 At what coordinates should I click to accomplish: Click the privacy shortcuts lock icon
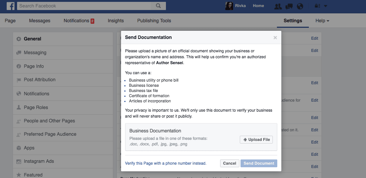(317, 6)
